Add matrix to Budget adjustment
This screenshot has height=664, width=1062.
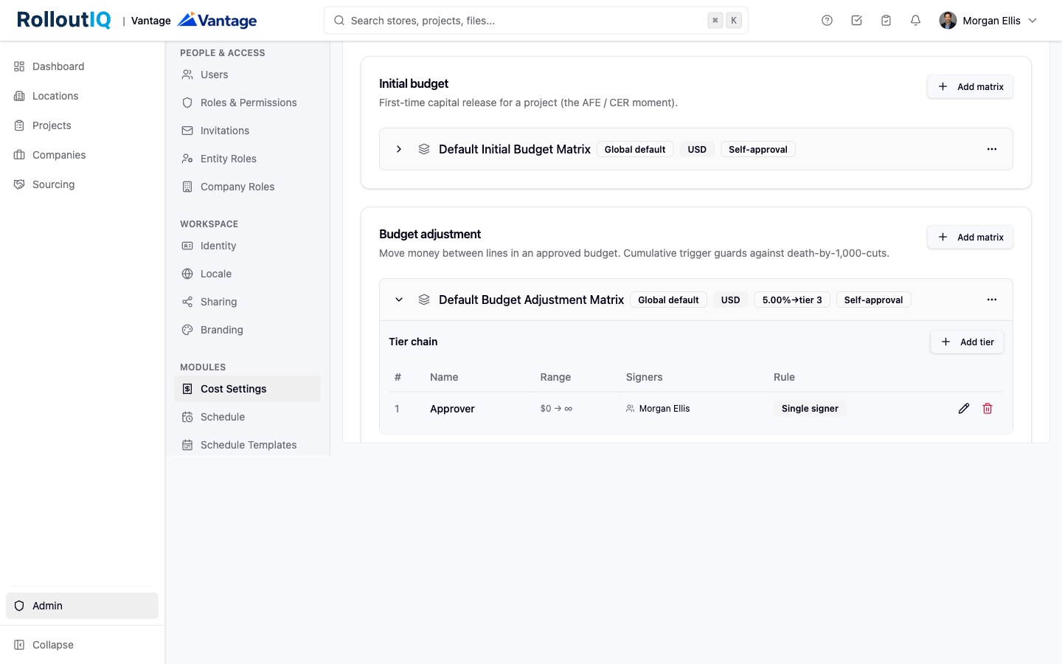[x=970, y=237]
